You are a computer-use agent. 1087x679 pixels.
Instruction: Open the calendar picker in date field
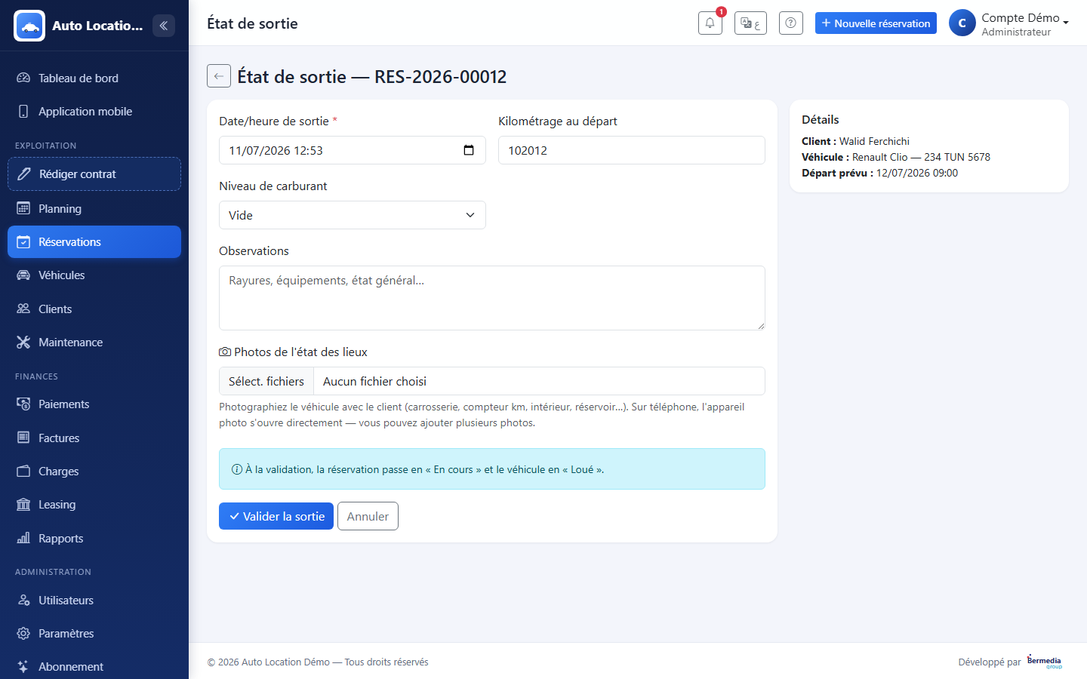click(x=469, y=150)
